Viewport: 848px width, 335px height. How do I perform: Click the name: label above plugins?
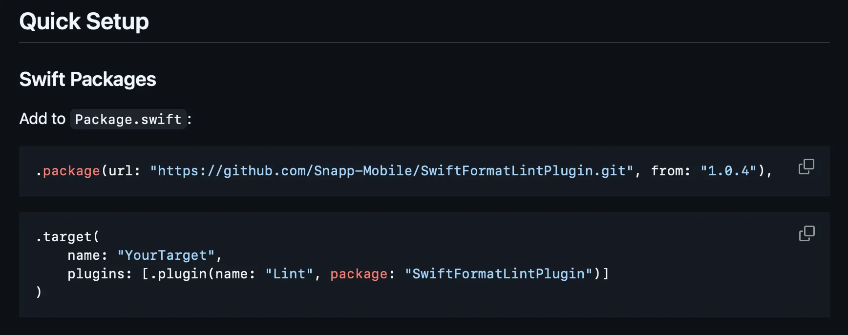pos(87,255)
